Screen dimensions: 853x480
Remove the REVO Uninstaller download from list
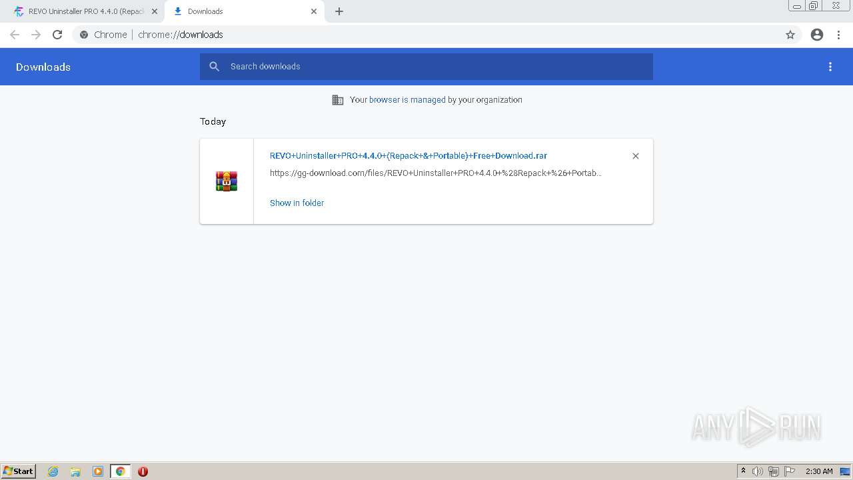point(636,156)
